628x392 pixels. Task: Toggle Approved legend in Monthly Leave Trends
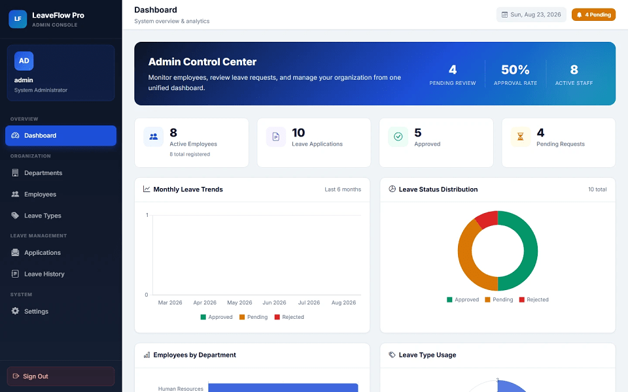tap(217, 317)
